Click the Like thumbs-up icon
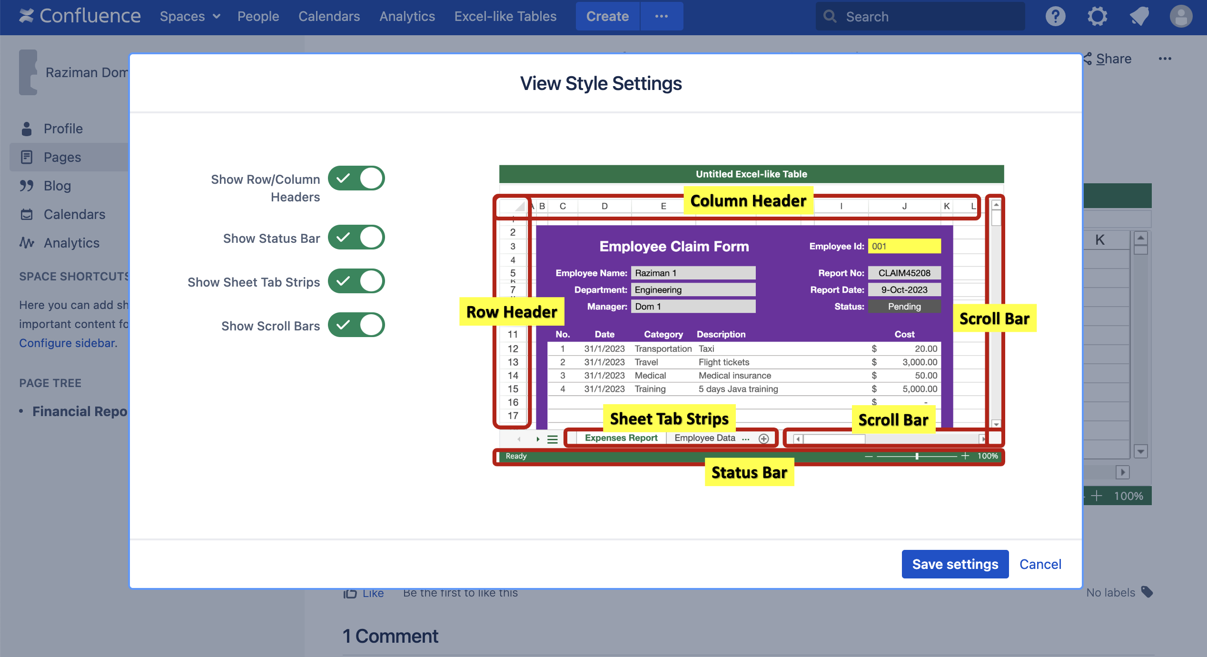The height and width of the screenshot is (657, 1207). pyautogui.click(x=350, y=593)
